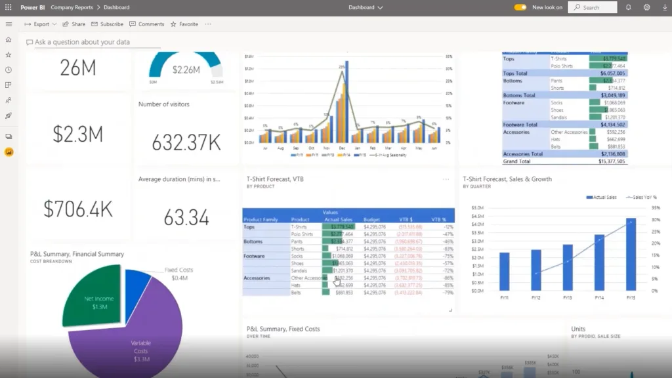Viewport: 672px width, 378px height.
Task: Open the current workspace yellow icon
Action: (x=9, y=152)
